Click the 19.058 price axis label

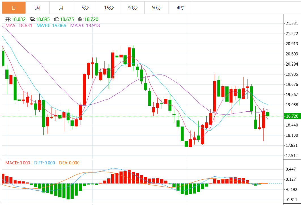[292, 105]
